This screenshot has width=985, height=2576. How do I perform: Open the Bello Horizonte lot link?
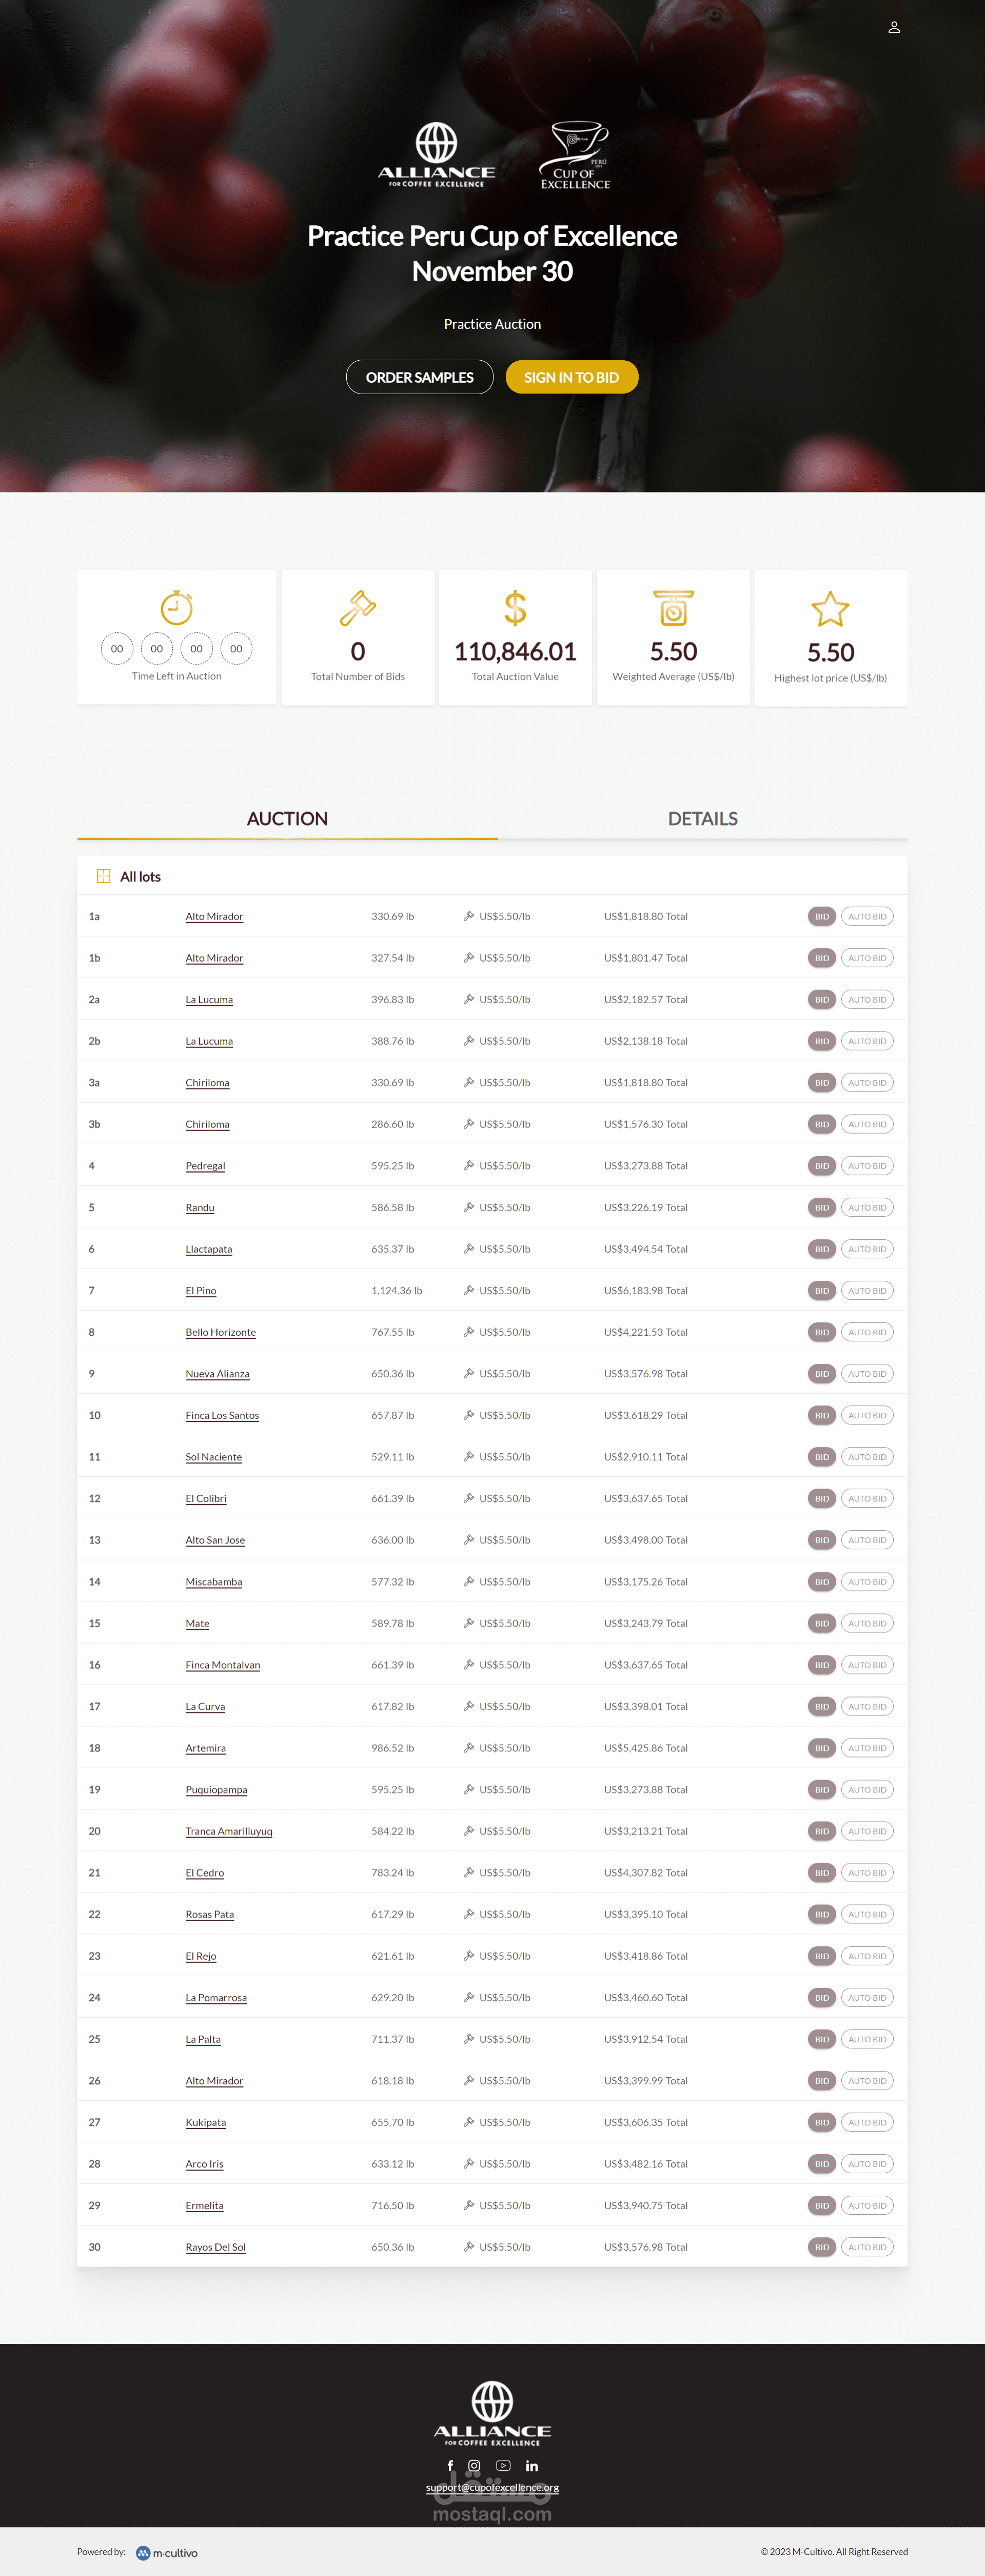[x=220, y=1332]
